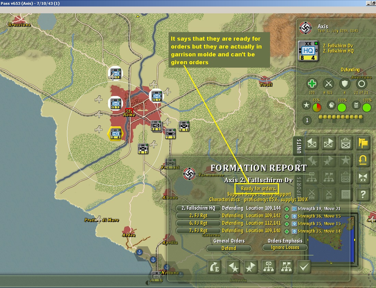Select the SEC unit counter near Nettuno
The width and height of the screenshot is (376, 288).
157,277
